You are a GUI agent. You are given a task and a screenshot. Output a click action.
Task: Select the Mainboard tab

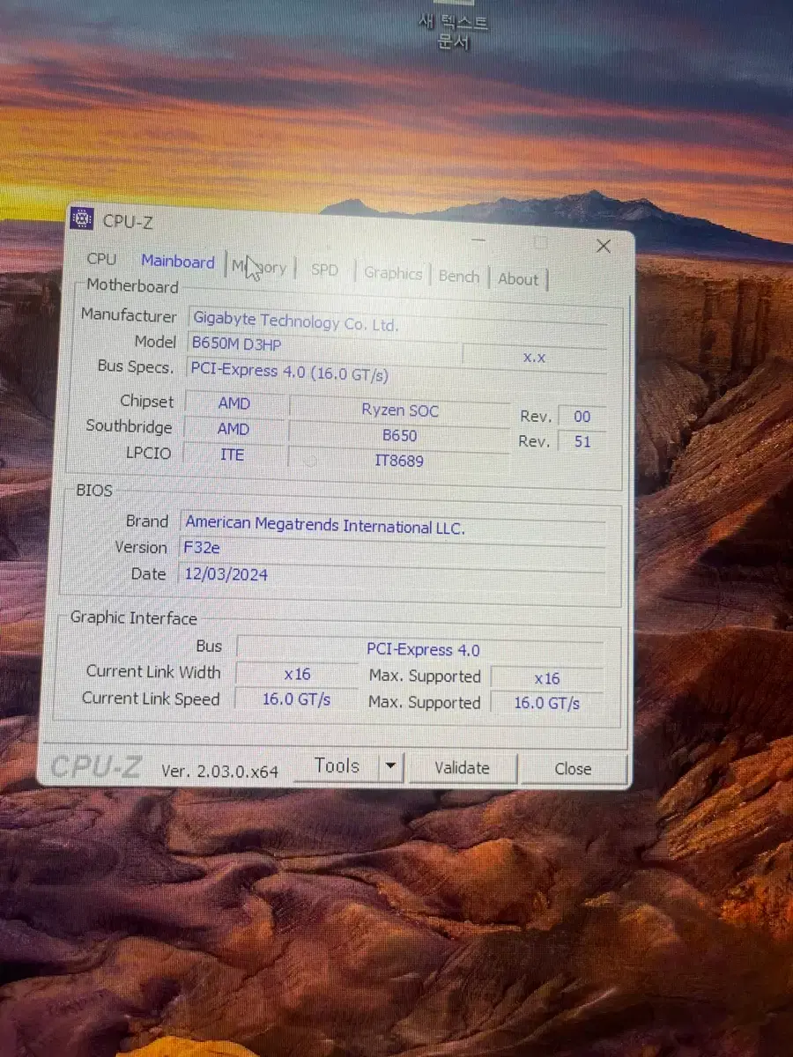click(x=178, y=262)
